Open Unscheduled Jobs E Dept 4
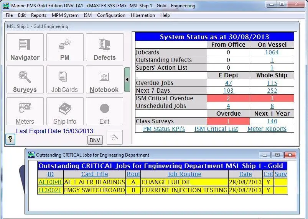The height and width of the screenshot is (219, 308). pos(228,106)
